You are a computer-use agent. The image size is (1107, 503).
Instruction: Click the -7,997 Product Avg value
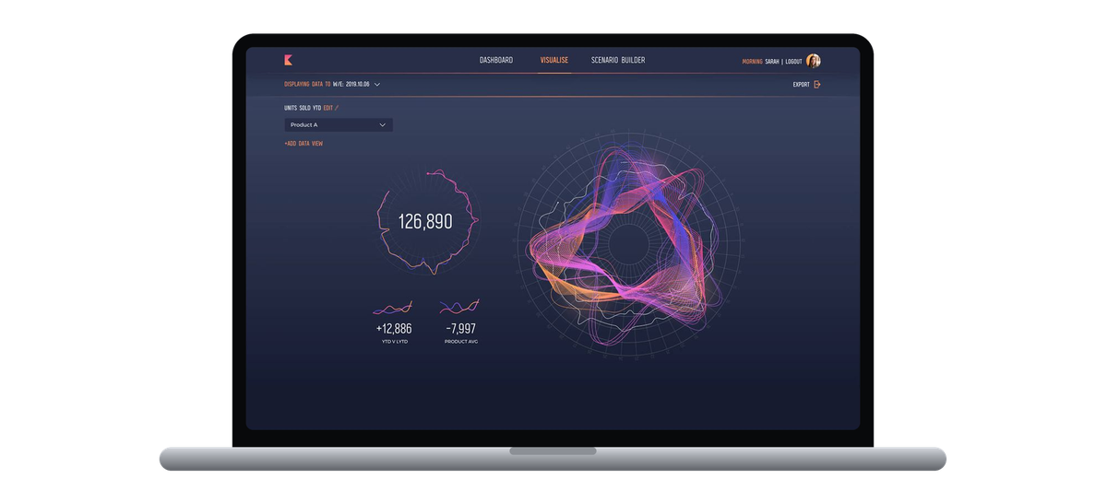click(x=460, y=329)
